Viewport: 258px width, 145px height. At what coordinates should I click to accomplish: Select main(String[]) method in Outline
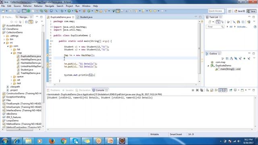(x=230, y=69)
